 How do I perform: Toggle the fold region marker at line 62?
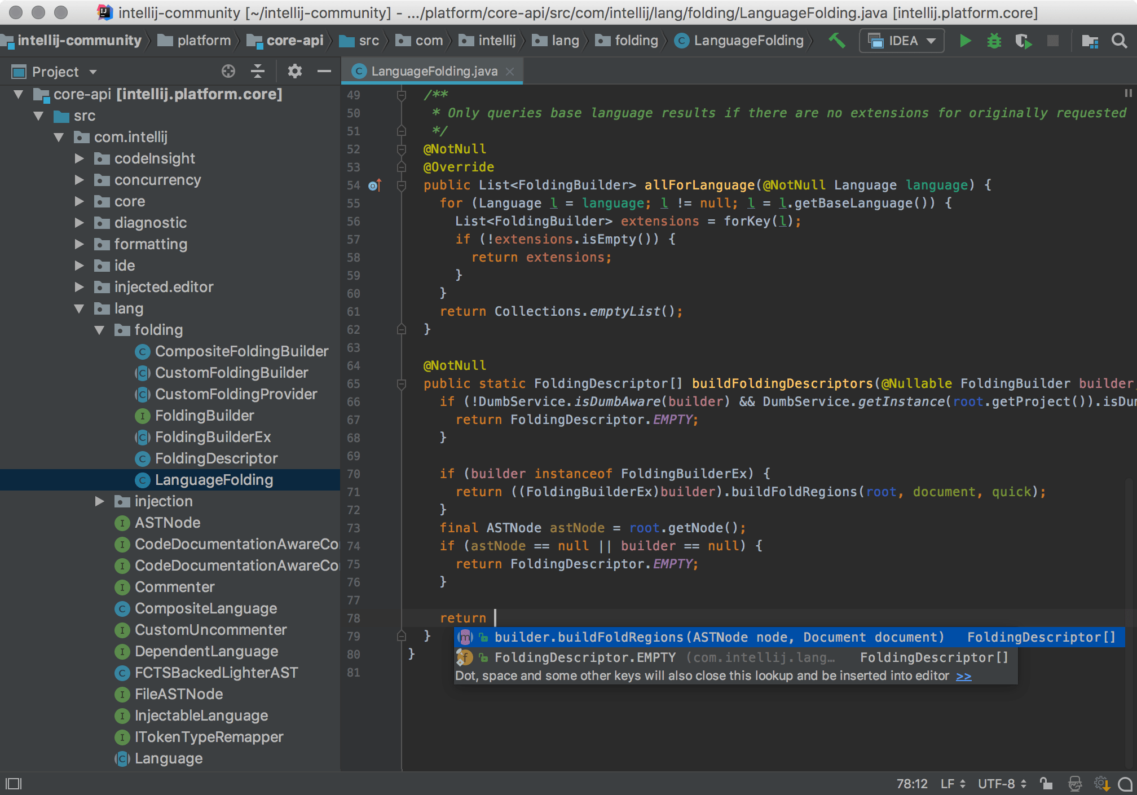(399, 329)
